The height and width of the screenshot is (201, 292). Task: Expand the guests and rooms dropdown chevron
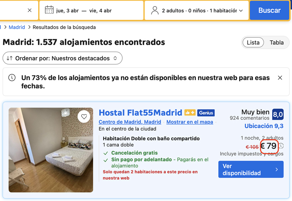[x=241, y=11]
